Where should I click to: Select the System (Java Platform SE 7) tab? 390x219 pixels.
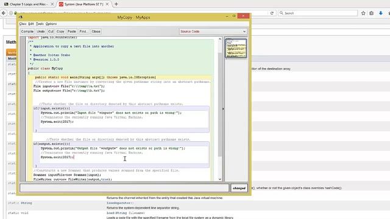pos(83,4)
